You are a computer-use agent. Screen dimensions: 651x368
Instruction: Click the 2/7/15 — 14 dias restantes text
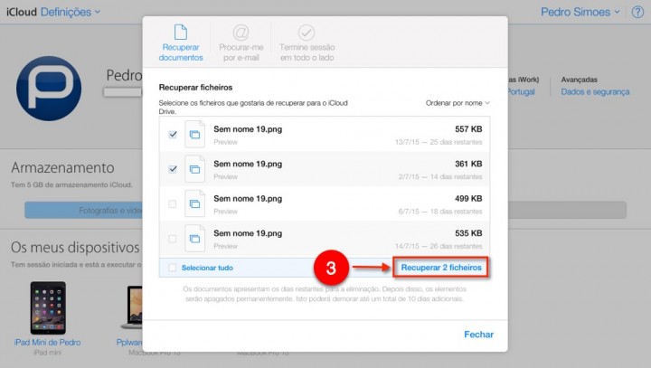coord(440,177)
